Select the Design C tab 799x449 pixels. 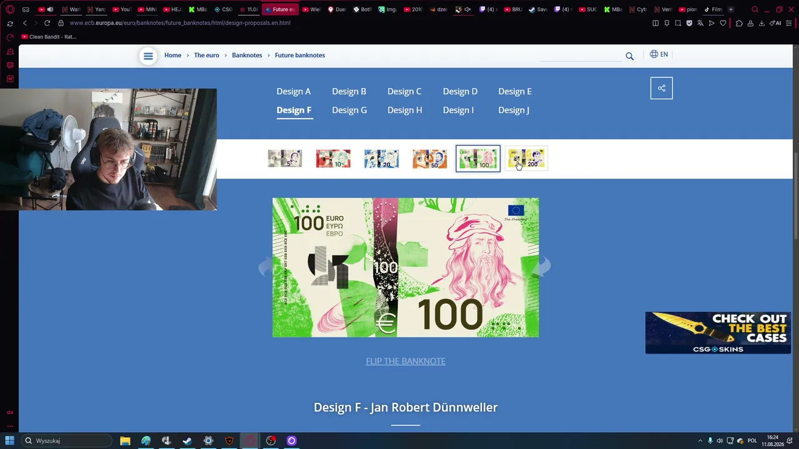click(x=404, y=91)
